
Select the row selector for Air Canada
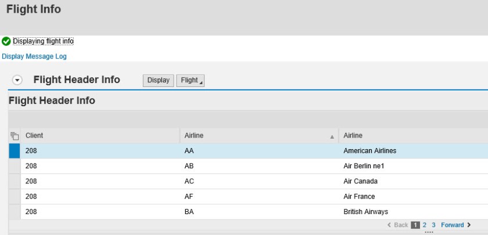pyautogui.click(x=15, y=181)
